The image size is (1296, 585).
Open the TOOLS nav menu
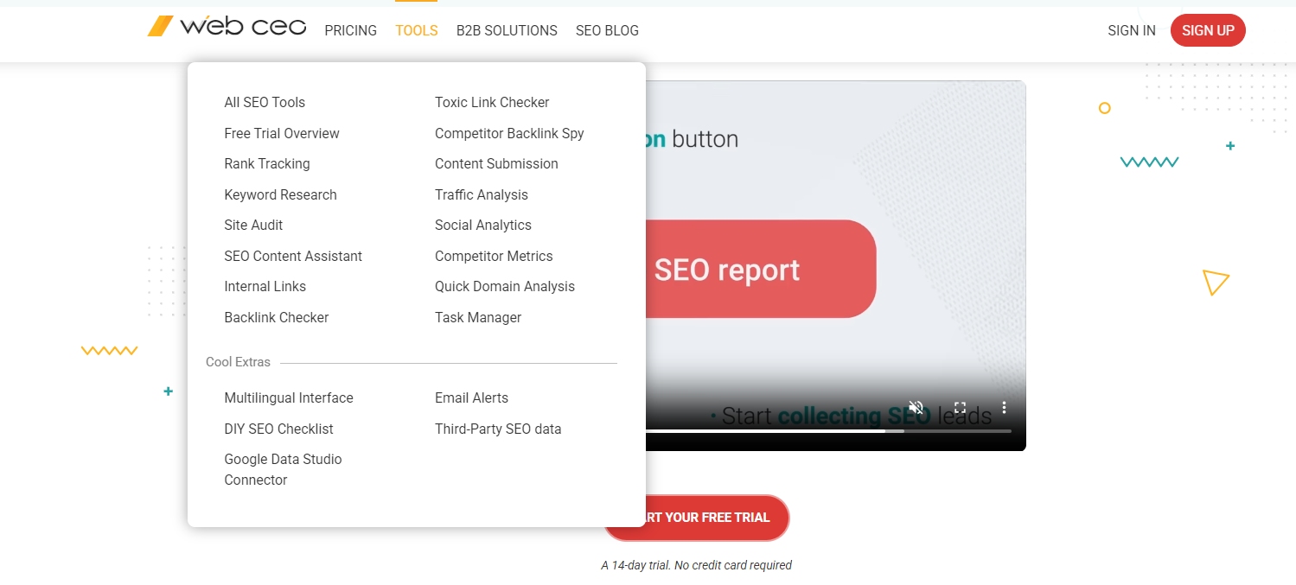[x=417, y=31]
